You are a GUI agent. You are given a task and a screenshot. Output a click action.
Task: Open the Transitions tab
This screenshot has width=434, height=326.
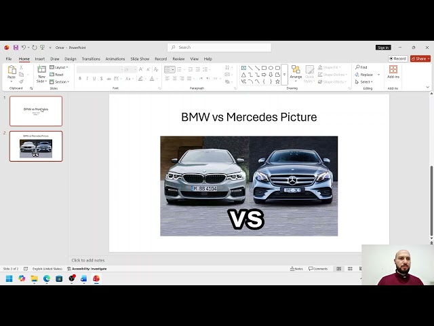pyautogui.click(x=91, y=59)
